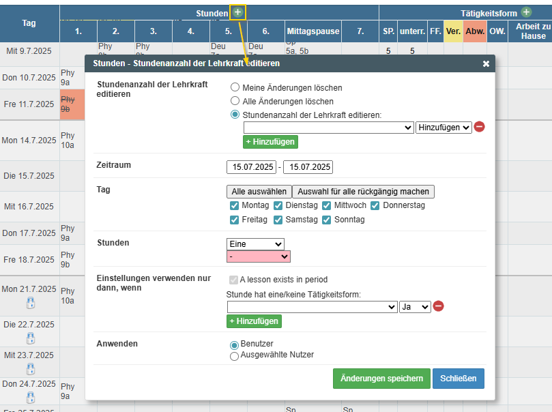
Task: Click the 'FF.' column header
Action: 435,31
